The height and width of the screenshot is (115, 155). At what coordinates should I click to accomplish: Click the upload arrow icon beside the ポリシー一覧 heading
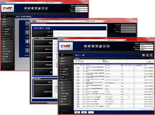click(151, 55)
